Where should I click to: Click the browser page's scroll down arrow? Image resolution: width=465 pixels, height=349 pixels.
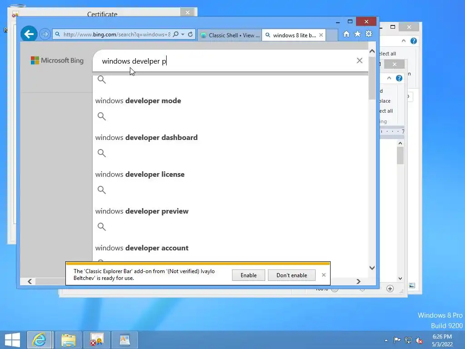(x=372, y=268)
